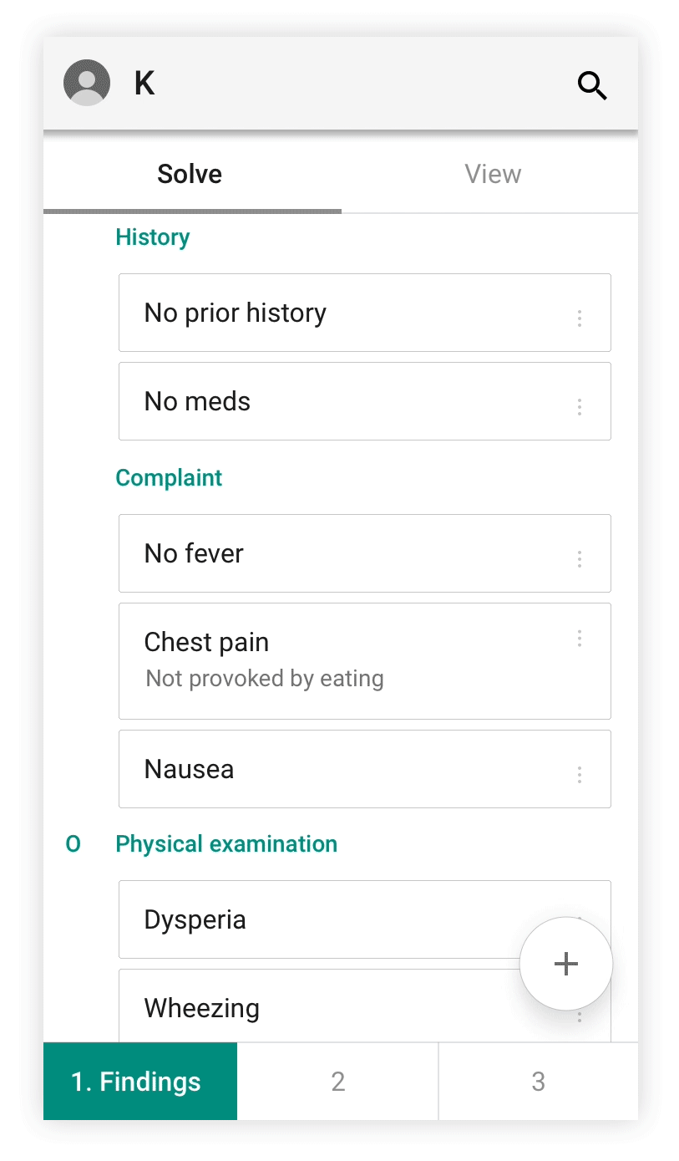Open options menu for No prior history
This screenshot has height=1161, width=679.
580,318
